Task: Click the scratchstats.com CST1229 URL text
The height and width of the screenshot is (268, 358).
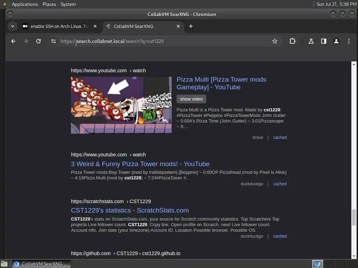Action: pyautogui.click(x=111, y=201)
